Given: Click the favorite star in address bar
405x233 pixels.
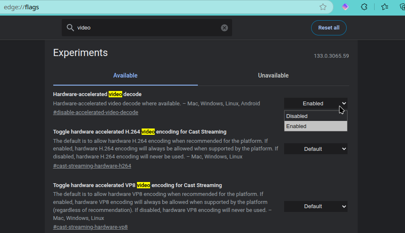Looking at the screenshot, I should (x=323, y=7).
